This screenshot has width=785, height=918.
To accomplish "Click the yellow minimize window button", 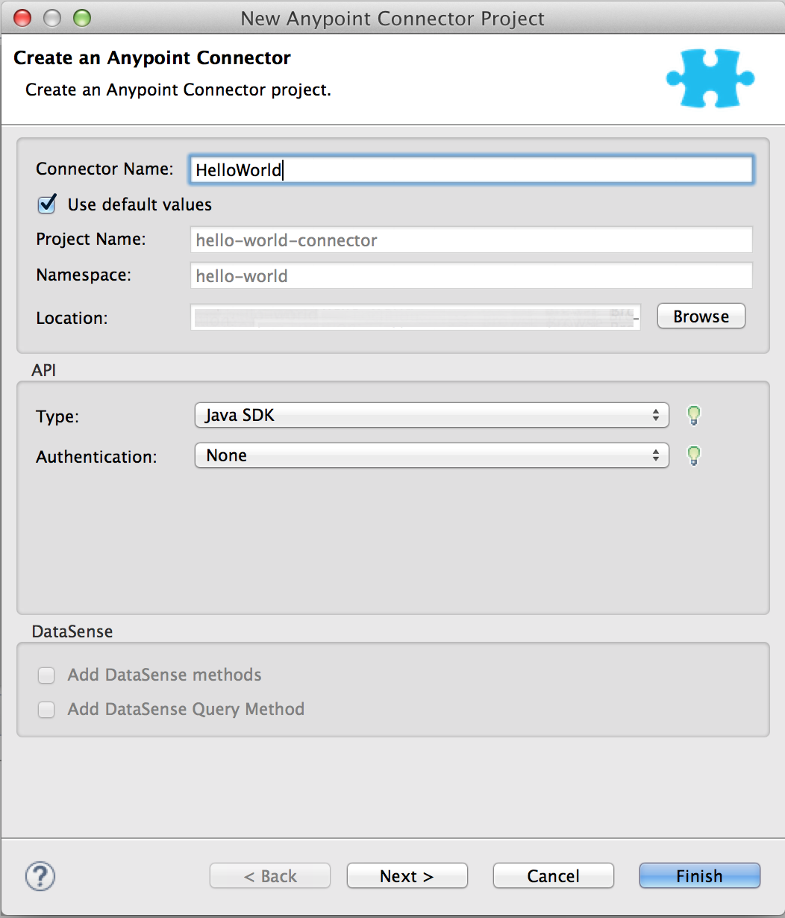I will (x=51, y=16).
